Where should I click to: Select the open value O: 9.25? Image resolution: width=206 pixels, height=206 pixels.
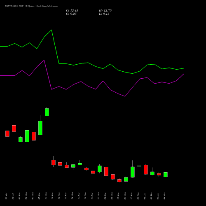[71, 14]
